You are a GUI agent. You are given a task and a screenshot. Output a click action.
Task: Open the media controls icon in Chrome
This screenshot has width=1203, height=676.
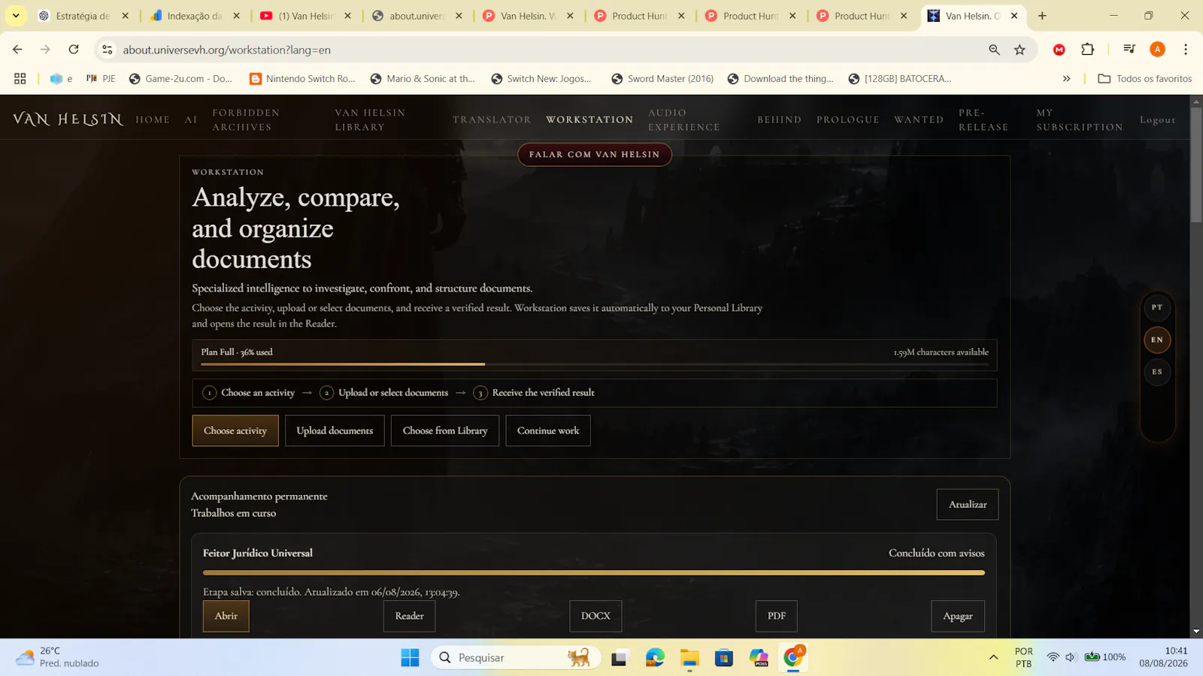click(1129, 50)
